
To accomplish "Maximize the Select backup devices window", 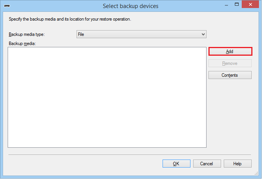I will 236,5.
